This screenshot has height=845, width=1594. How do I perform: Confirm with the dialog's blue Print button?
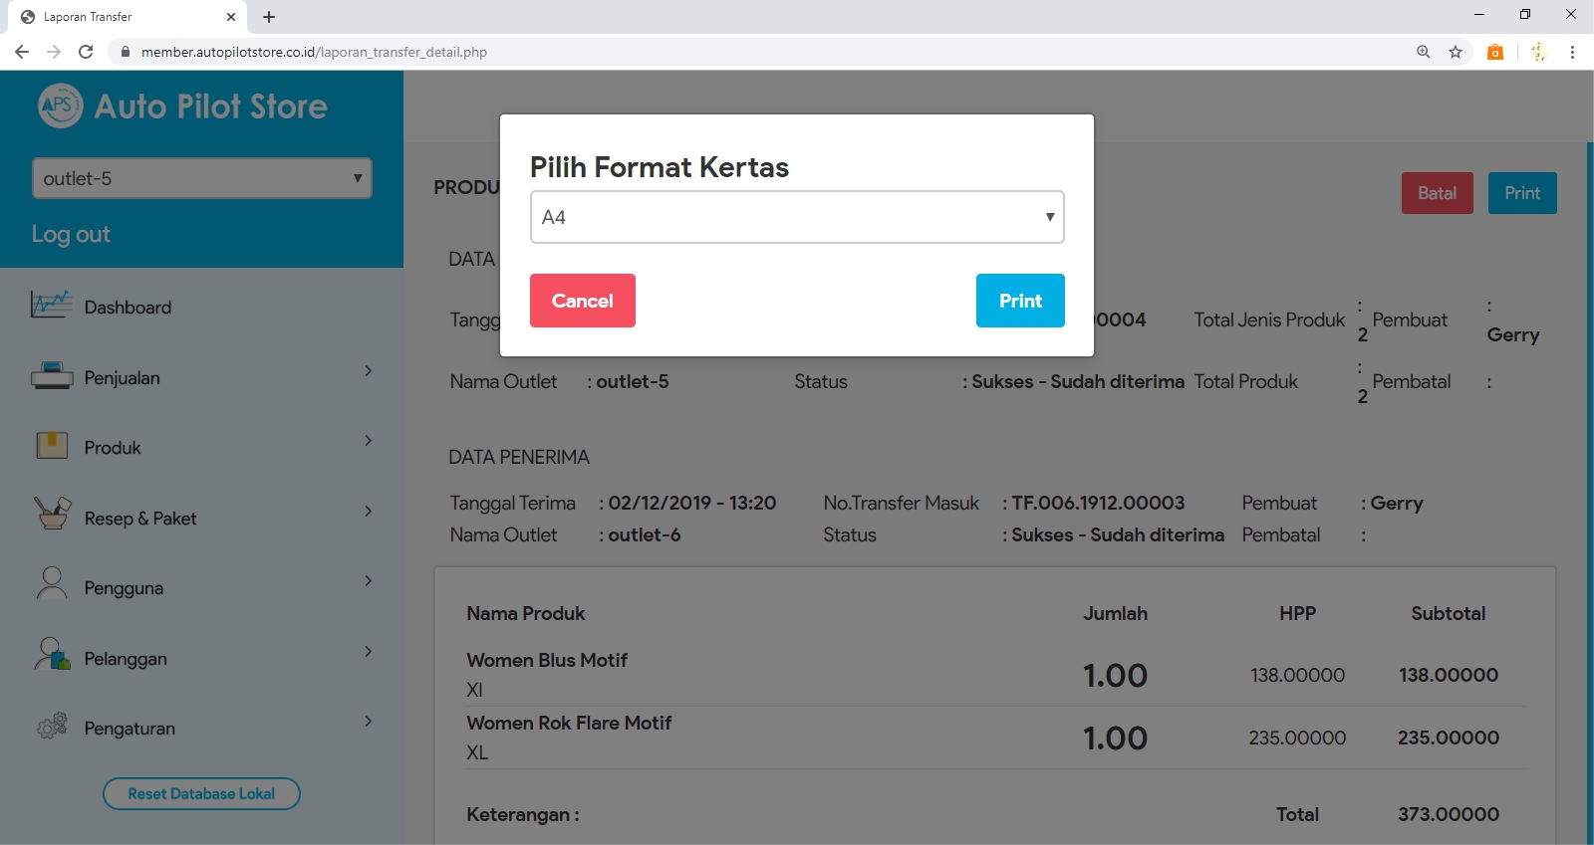[x=1019, y=301]
